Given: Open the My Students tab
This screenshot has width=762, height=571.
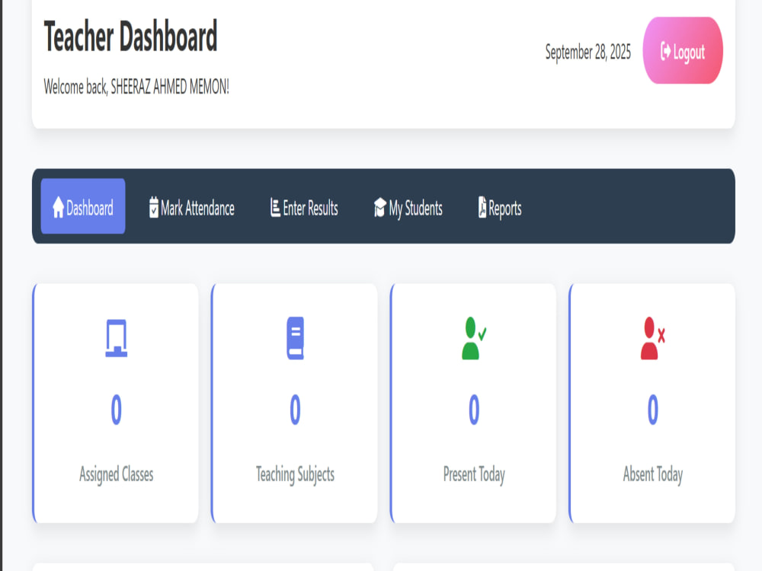Looking at the screenshot, I should point(408,207).
